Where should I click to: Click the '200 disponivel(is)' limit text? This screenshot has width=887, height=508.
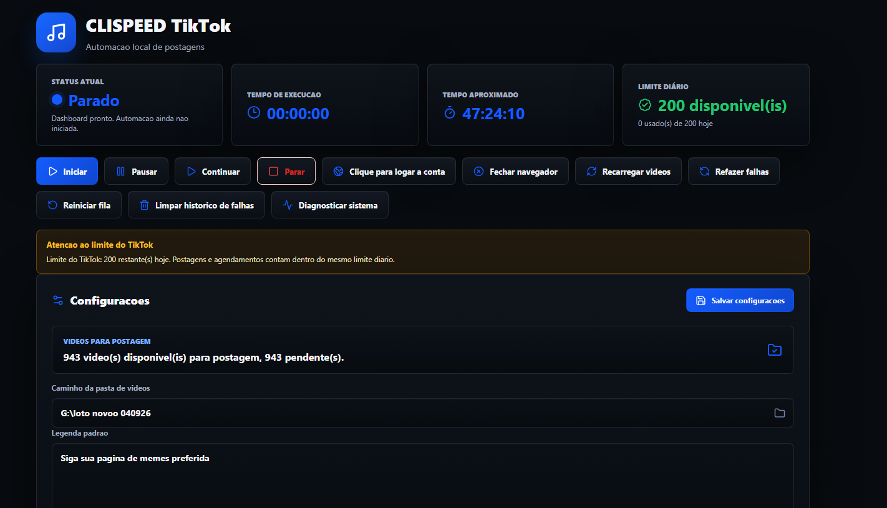[x=722, y=105]
